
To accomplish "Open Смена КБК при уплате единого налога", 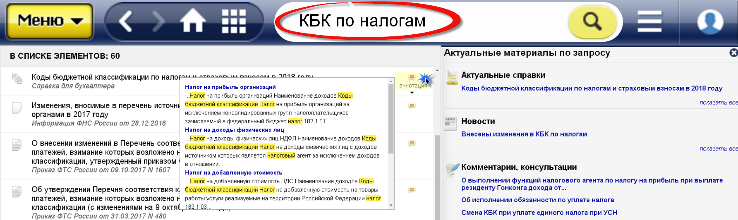I will [539, 213].
